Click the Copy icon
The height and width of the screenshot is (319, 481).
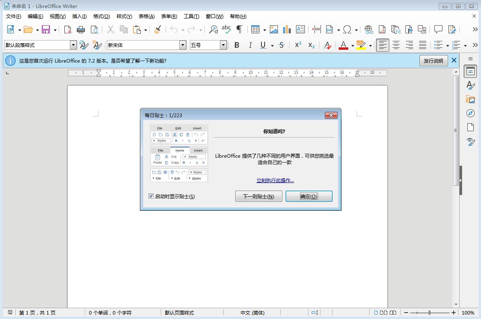(x=123, y=29)
